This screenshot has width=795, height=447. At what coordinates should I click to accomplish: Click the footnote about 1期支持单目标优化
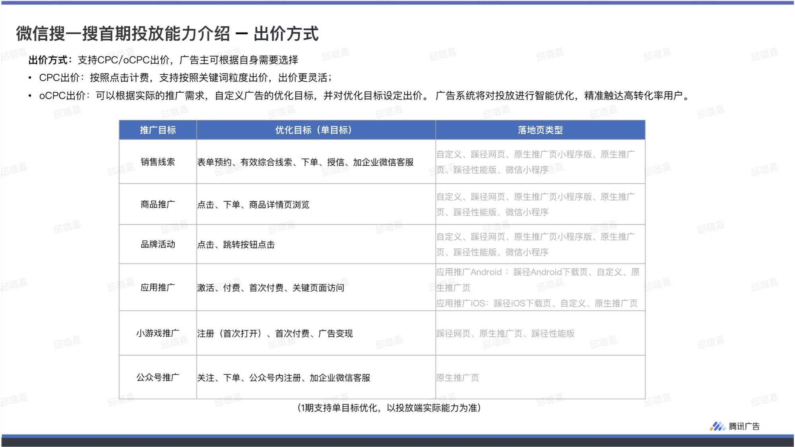[x=389, y=408]
